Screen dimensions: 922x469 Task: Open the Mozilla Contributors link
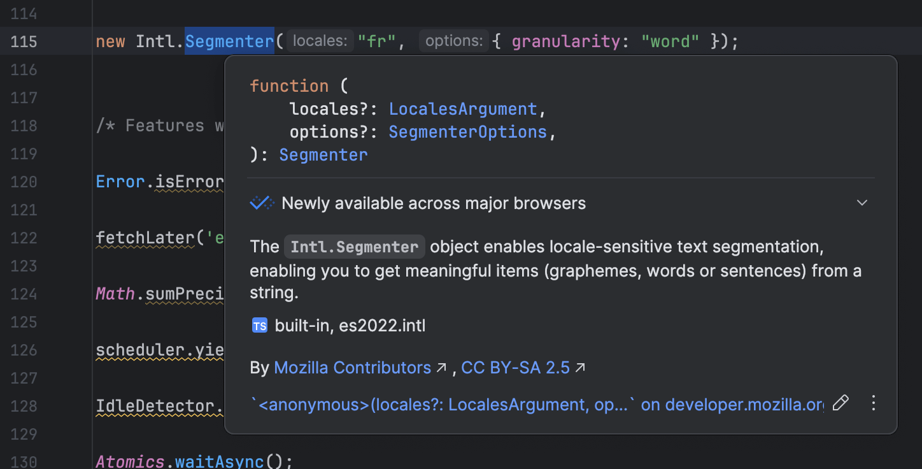point(351,367)
